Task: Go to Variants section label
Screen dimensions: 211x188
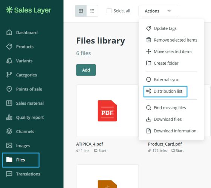Action: [x=24, y=61]
